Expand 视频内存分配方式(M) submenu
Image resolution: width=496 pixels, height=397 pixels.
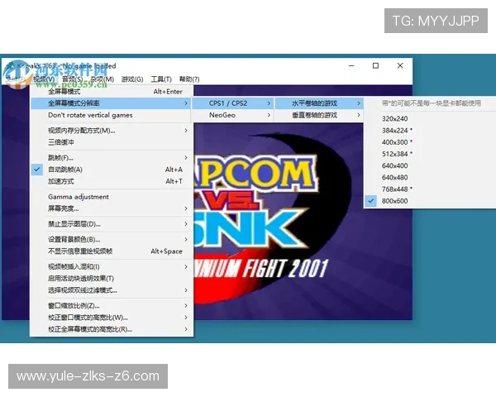point(112,131)
